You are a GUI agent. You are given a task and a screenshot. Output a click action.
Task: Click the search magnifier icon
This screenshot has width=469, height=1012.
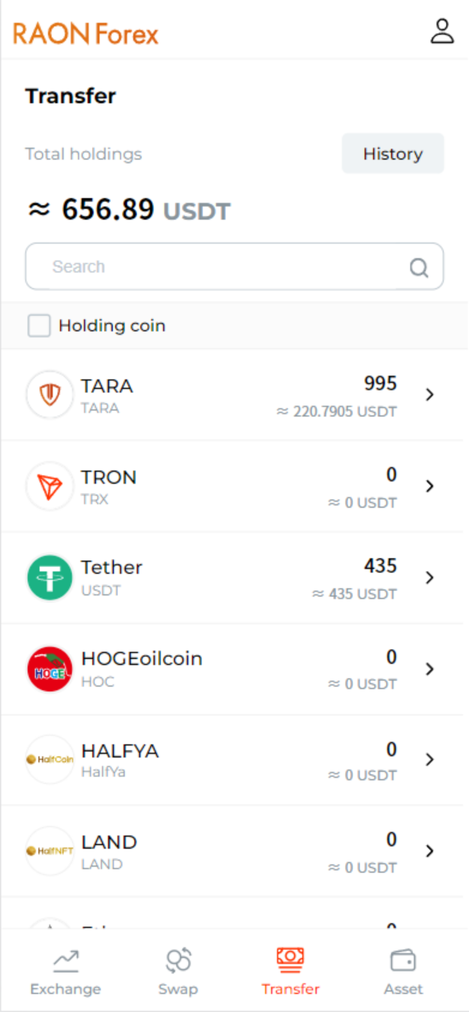tap(419, 267)
